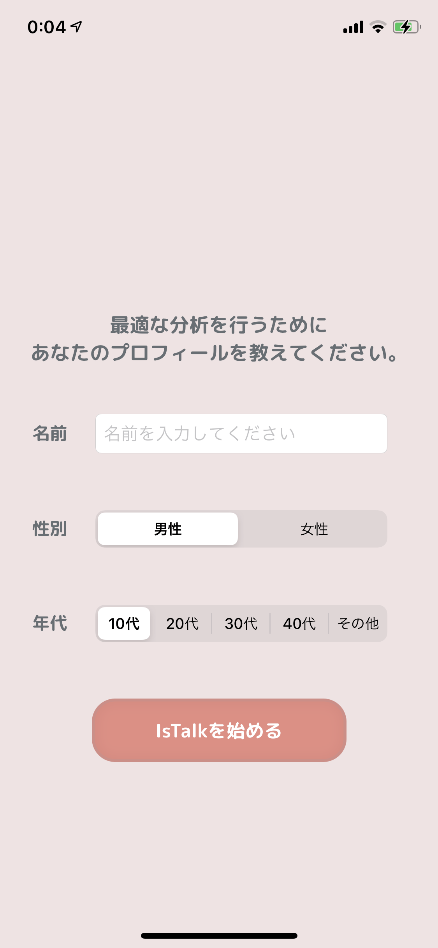This screenshot has width=438, height=948.
Task: Switch age group to 30代
Action: coord(241,623)
